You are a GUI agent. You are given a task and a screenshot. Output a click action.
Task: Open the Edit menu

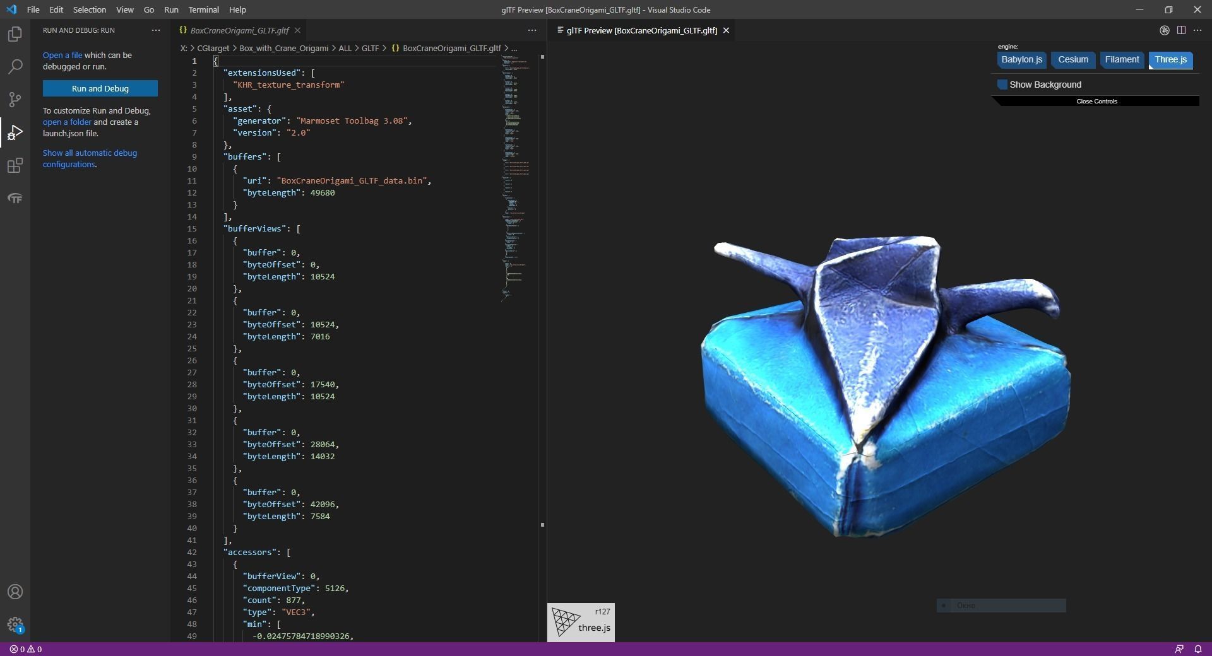pos(56,9)
